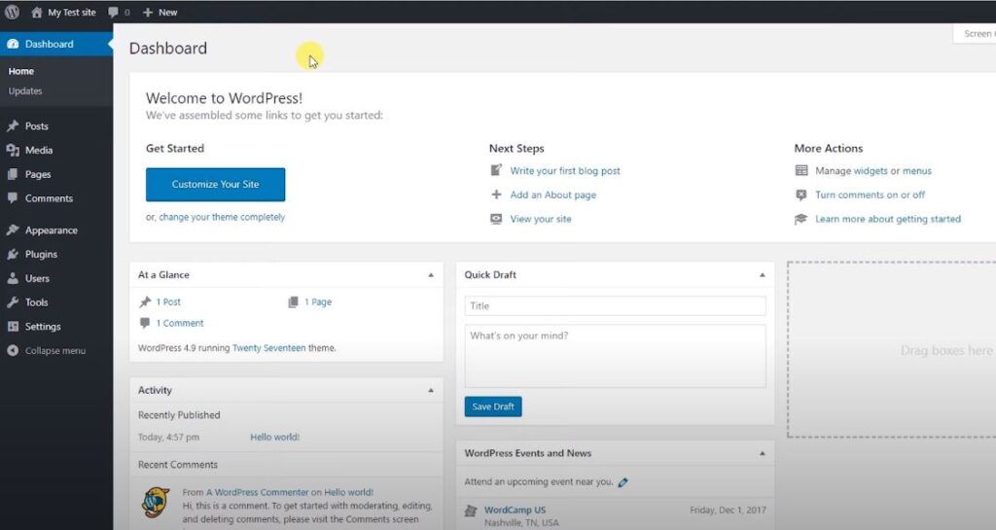996x530 pixels.
Task: Open the View your site link
Action: [541, 219]
